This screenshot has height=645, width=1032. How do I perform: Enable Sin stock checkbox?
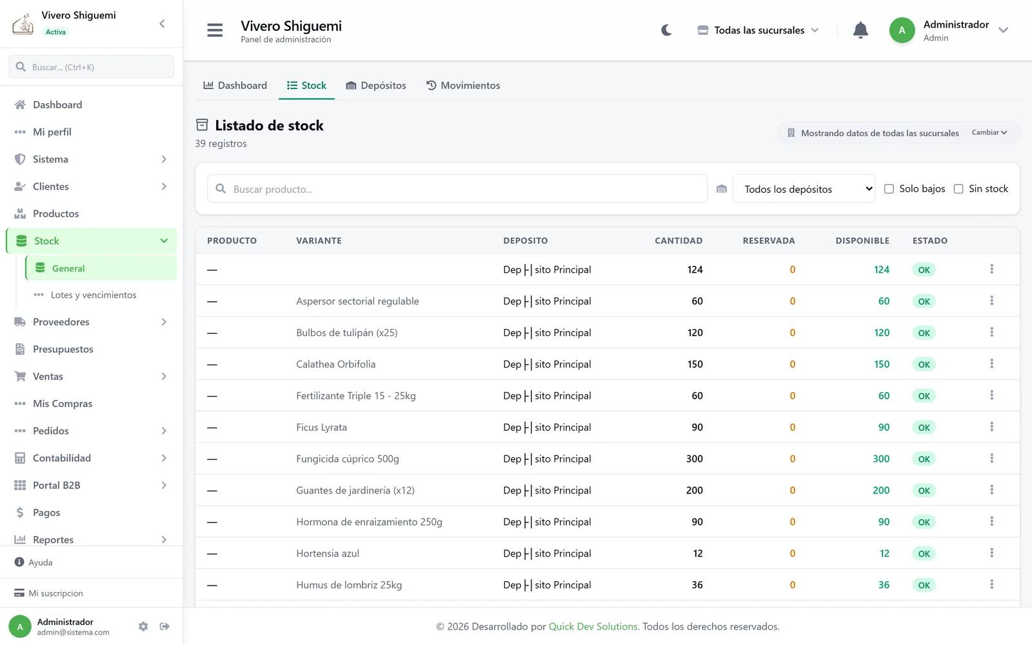[x=958, y=189]
